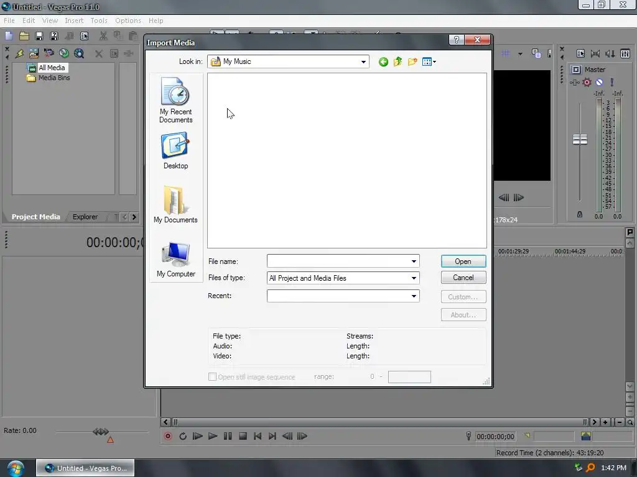The image size is (637, 477).
Task: Open the Options menu
Action: coord(128,20)
